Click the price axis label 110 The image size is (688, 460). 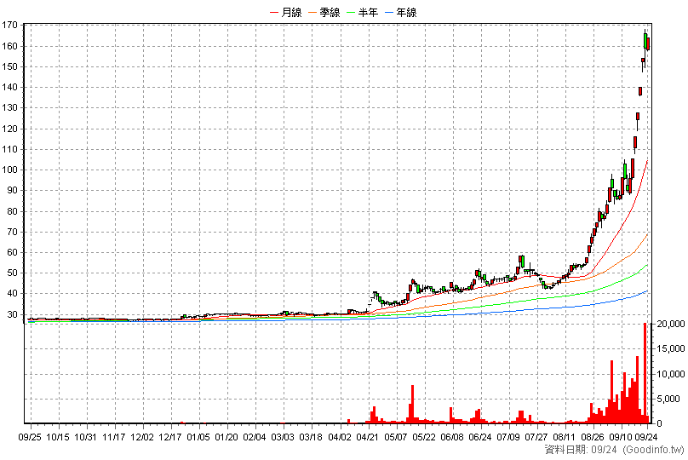pyautogui.click(x=9, y=149)
